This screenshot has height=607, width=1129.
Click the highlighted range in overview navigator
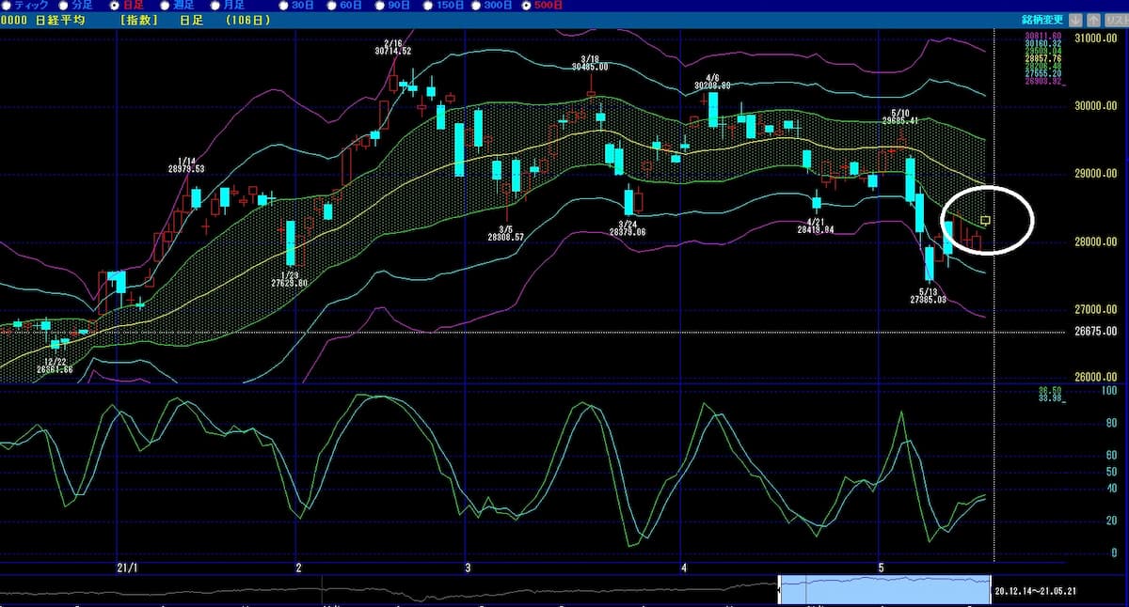(x=884, y=591)
